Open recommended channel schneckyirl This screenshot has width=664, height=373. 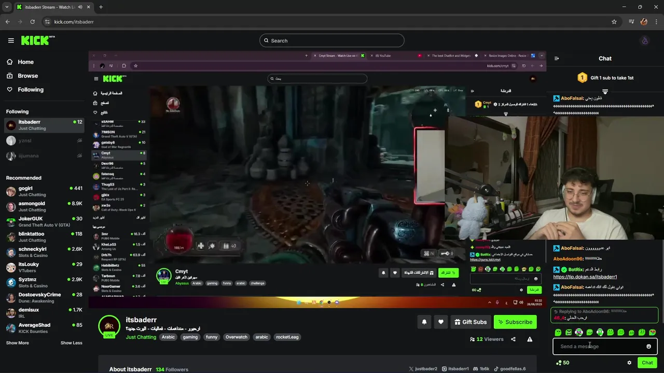(x=44, y=252)
